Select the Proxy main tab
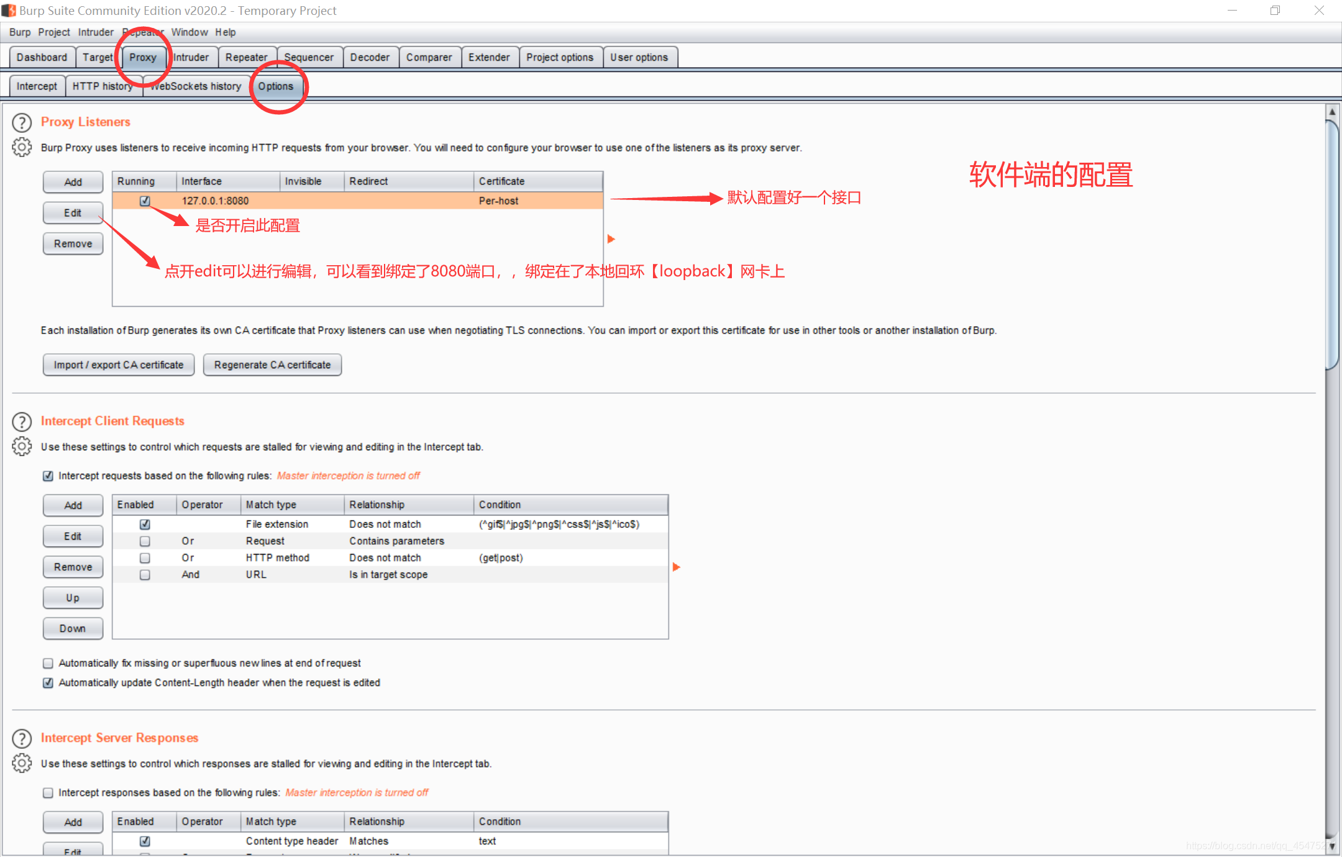 143,57
